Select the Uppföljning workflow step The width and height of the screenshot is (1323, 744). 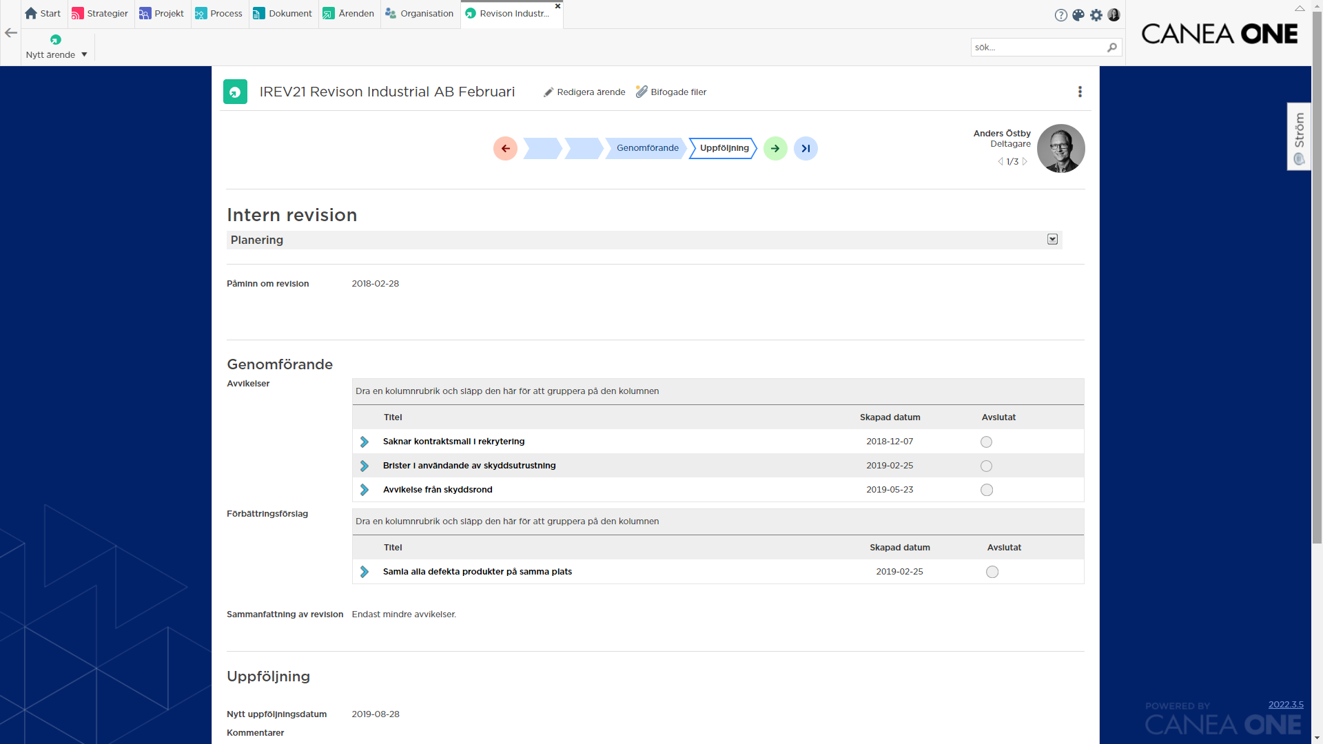click(724, 148)
